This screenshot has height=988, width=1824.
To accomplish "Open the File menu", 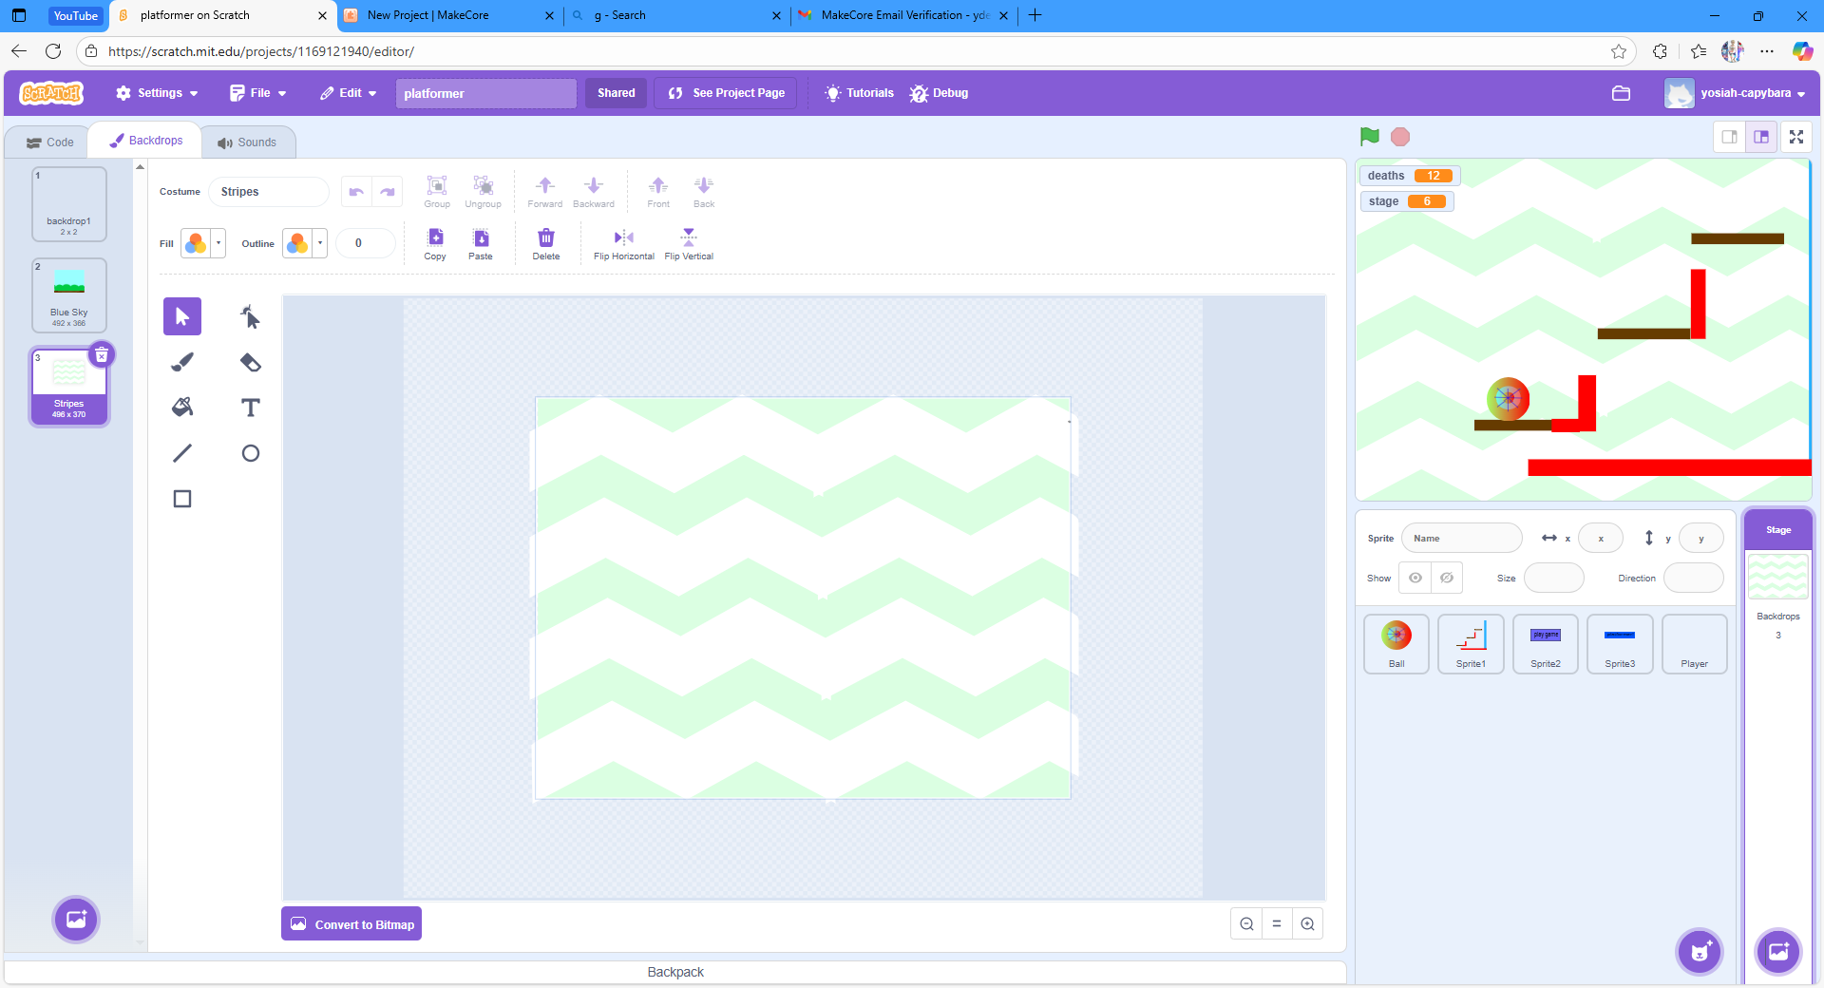I will click(258, 93).
